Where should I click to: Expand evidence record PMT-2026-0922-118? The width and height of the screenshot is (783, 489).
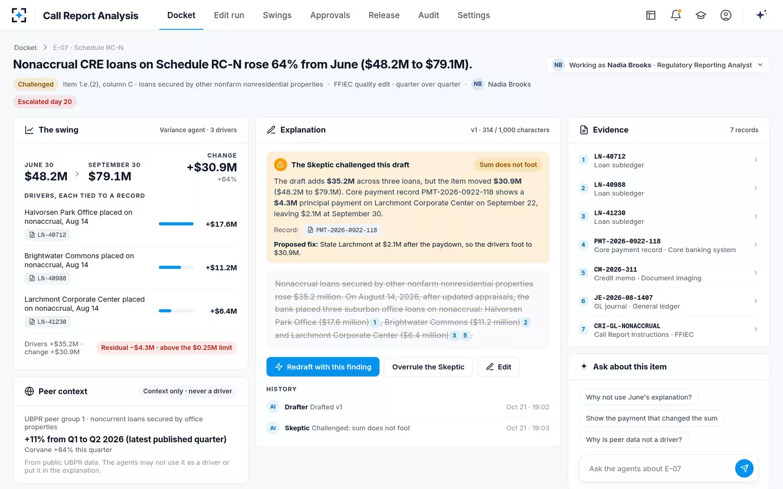668,245
